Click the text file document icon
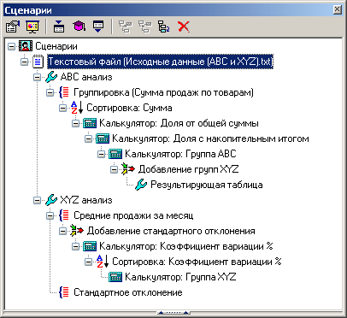 (x=38, y=62)
